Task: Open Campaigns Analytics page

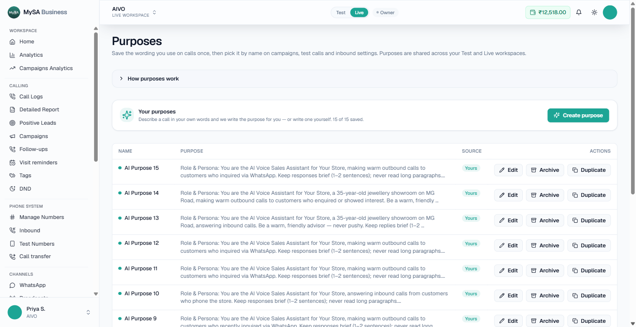Action: point(46,68)
